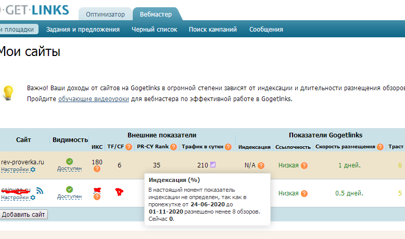This screenshot has width=405, height=239.
Task: Click Доступен status for rev-proverka.ru
Action: click(69, 168)
